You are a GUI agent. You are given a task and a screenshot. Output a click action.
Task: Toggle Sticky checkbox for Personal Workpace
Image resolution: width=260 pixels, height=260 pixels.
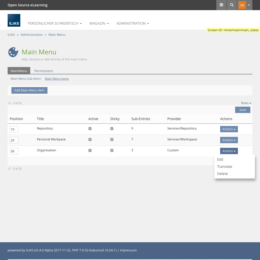pos(112,140)
